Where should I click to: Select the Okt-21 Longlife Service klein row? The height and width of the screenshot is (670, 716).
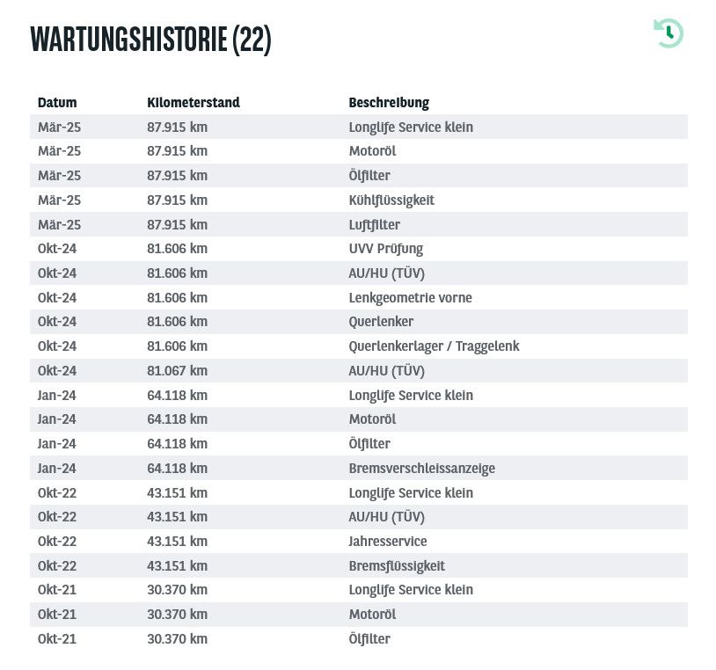(359, 590)
